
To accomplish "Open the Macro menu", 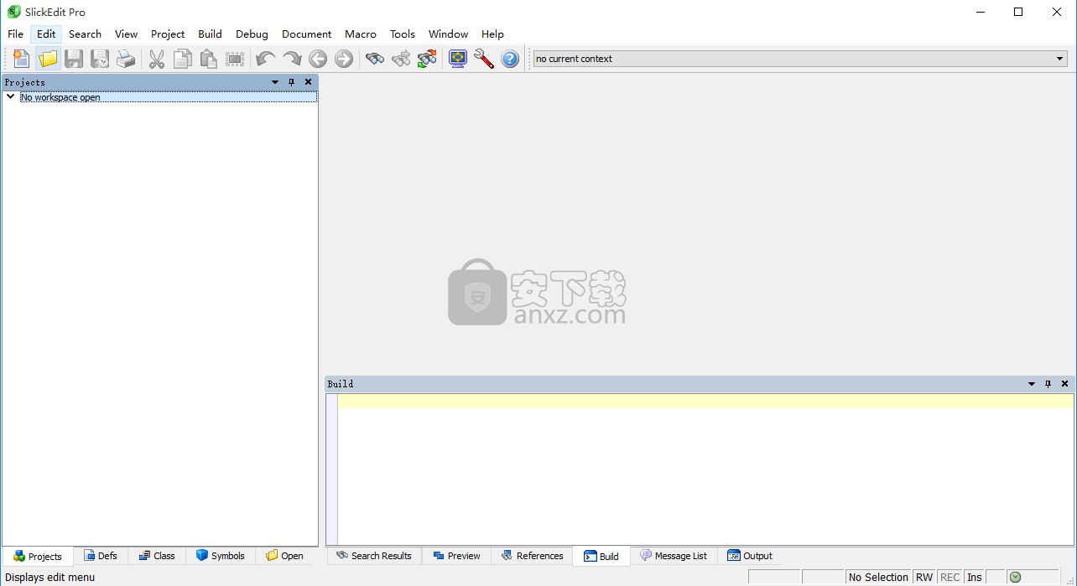I will tap(361, 34).
